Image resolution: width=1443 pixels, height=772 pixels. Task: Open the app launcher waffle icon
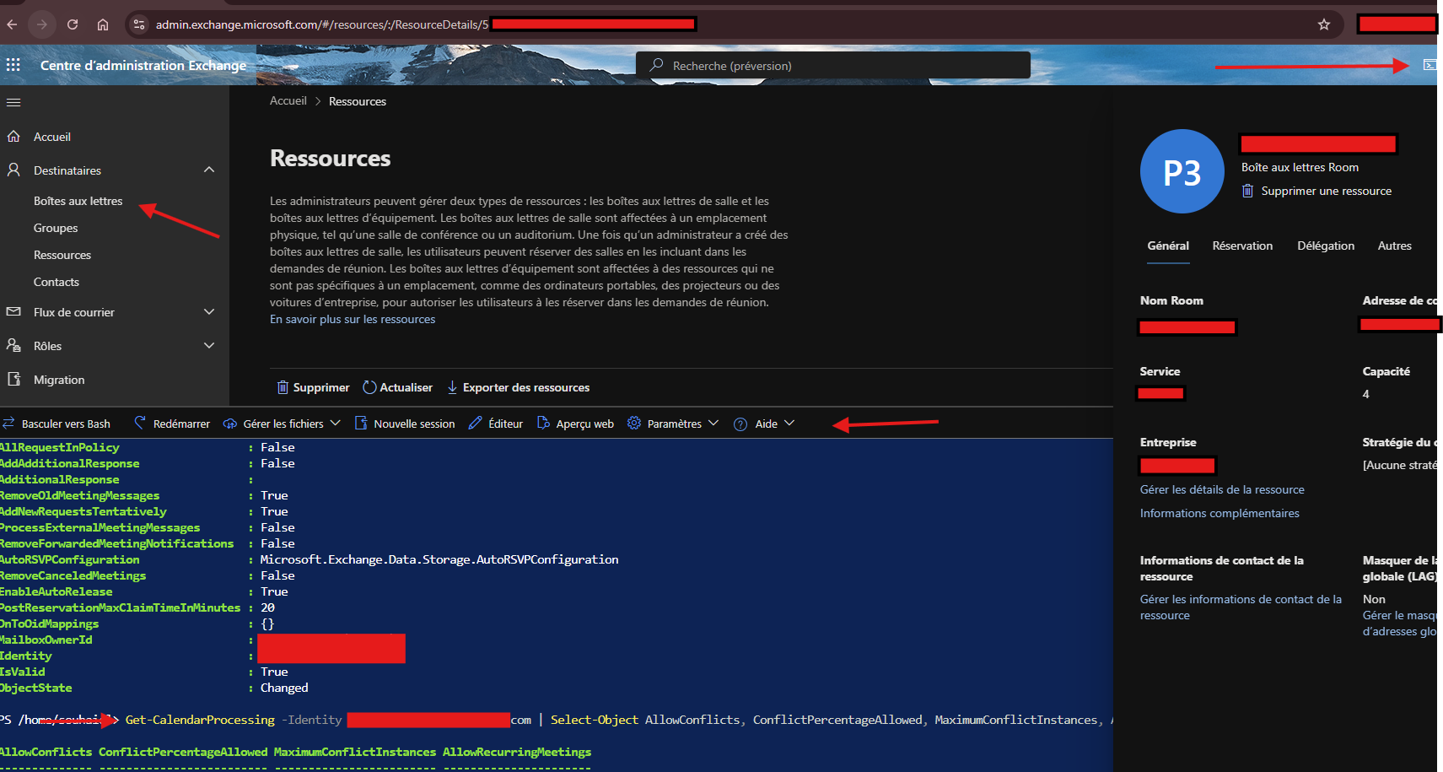[13, 65]
